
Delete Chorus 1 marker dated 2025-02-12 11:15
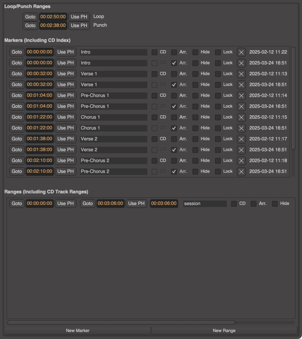click(x=241, y=117)
